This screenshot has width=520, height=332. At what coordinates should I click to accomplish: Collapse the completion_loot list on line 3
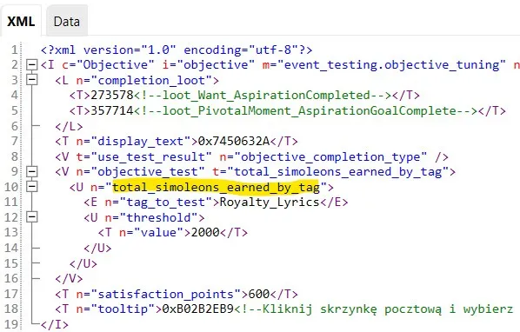[31, 80]
